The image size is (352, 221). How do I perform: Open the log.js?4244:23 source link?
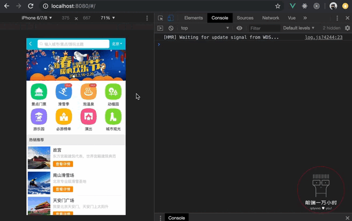pyautogui.click(x=323, y=37)
